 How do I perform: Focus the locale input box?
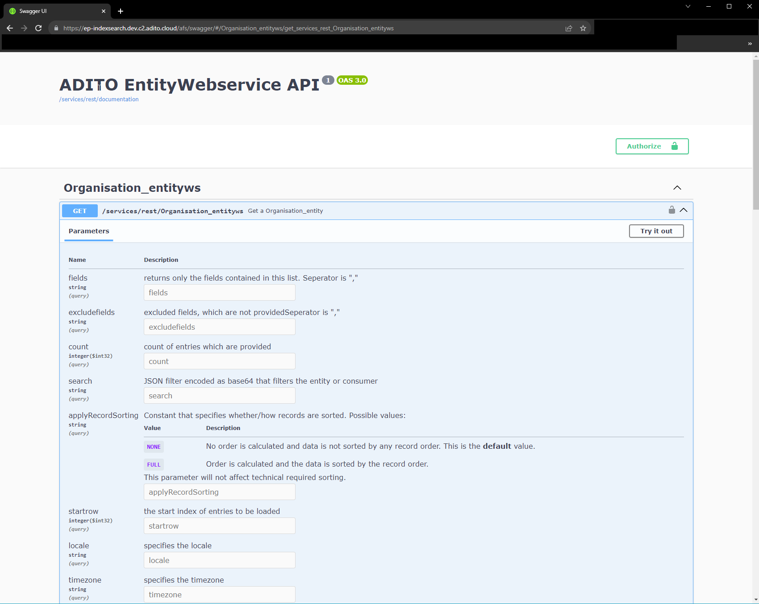pos(220,560)
